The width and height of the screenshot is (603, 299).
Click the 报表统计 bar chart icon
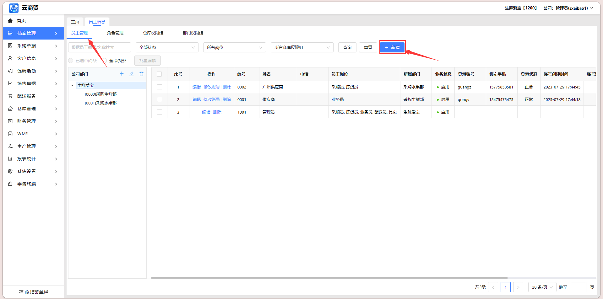[10, 159]
